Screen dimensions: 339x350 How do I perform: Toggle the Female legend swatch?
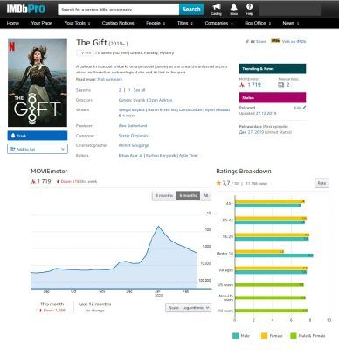pyautogui.click(x=264, y=336)
